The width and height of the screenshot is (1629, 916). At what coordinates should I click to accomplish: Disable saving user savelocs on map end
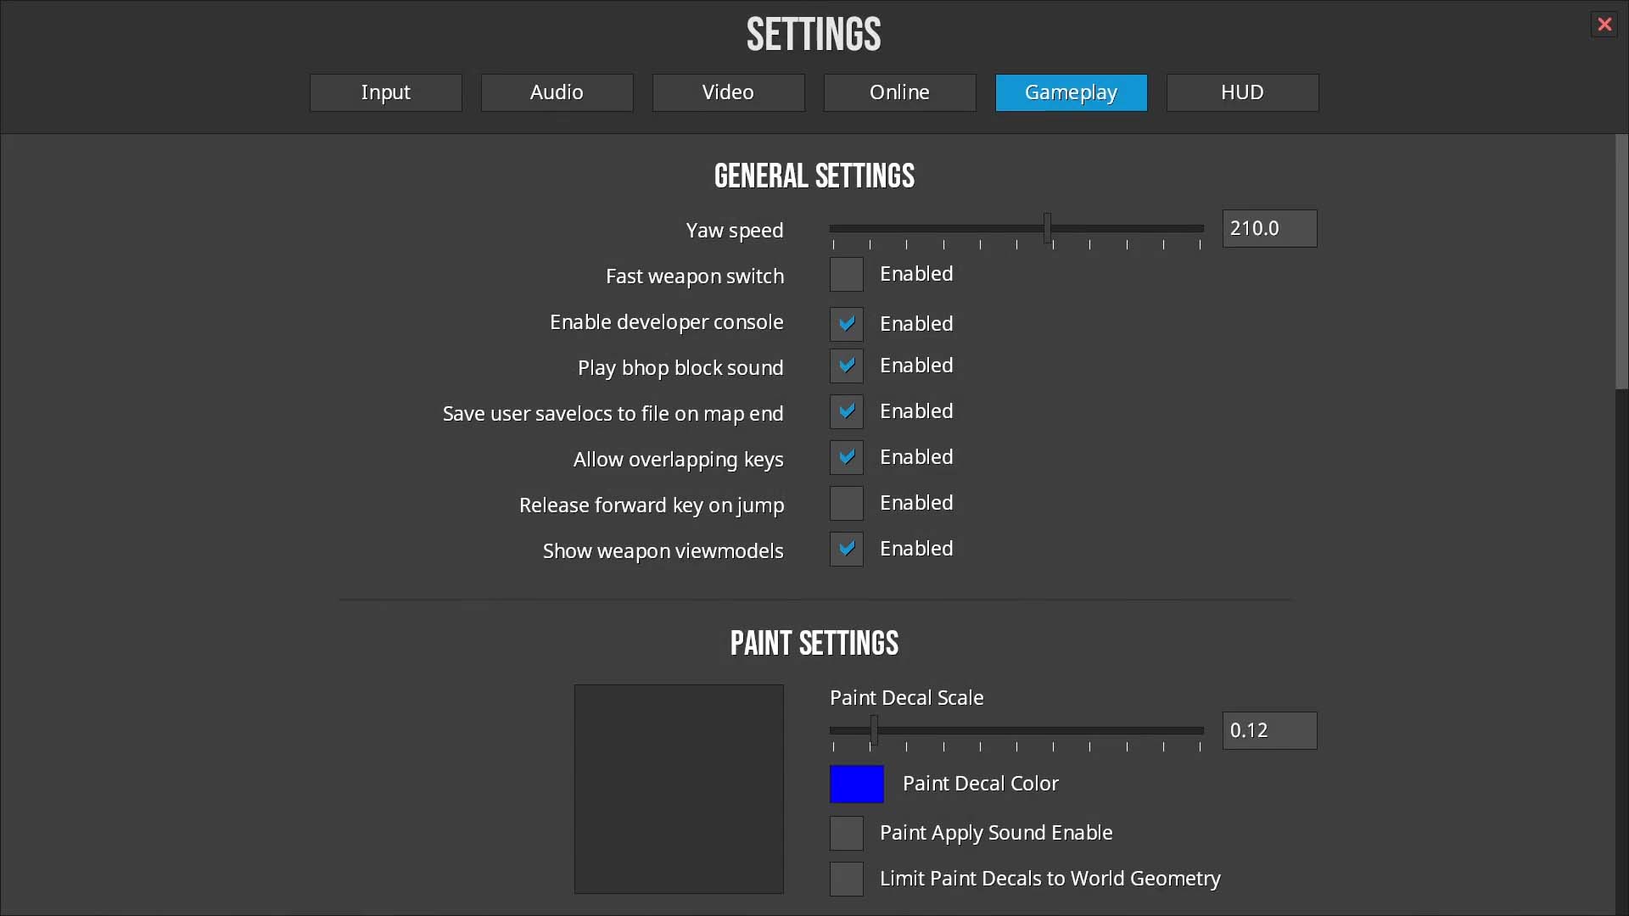coord(846,411)
